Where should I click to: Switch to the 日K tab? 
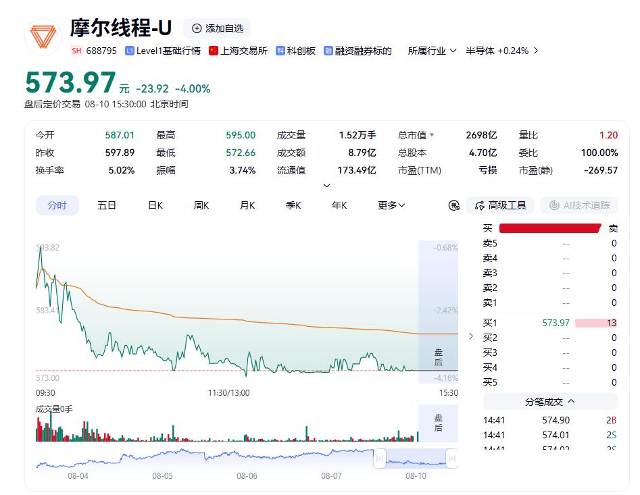tap(155, 205)
